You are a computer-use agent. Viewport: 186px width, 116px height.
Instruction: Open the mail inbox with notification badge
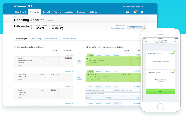pyautogui.click(x=135, y=11)
